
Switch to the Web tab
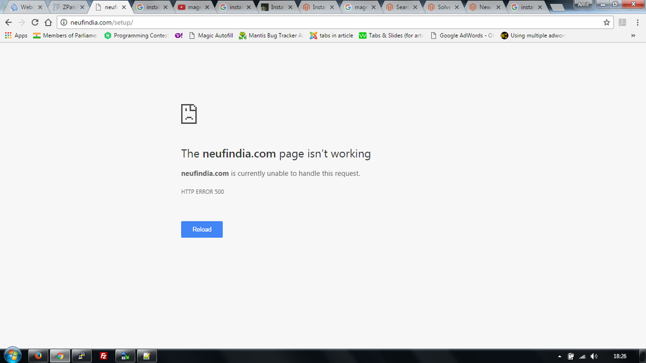coord(26,7)
